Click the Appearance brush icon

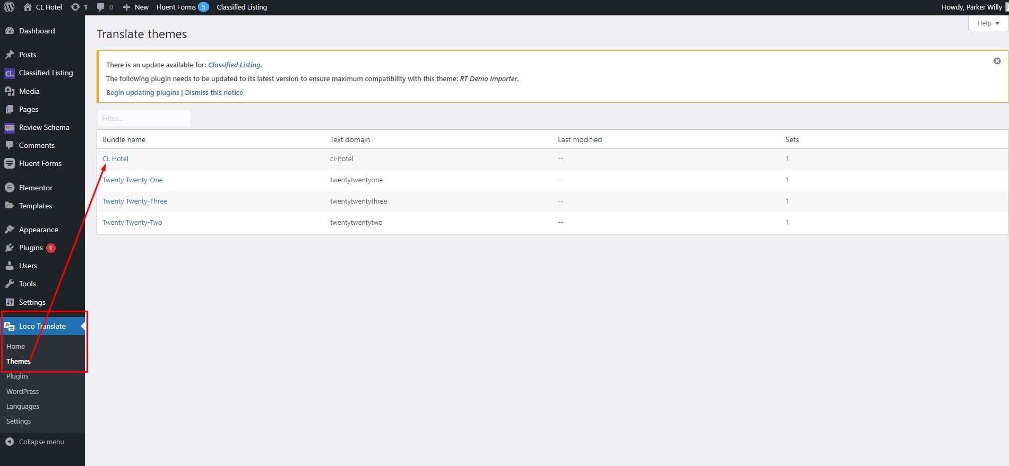10,230
